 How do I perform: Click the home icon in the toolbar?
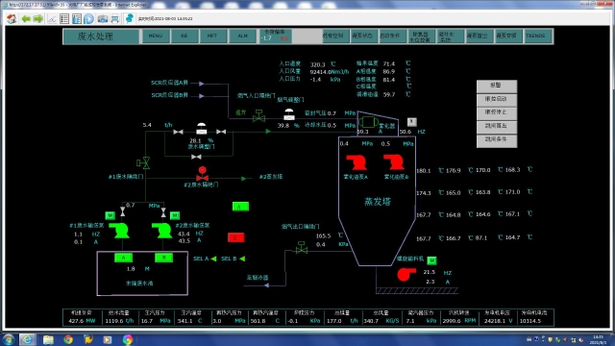[x=12, y=18]
